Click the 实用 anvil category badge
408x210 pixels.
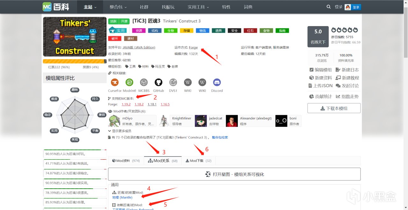point(118,31)
